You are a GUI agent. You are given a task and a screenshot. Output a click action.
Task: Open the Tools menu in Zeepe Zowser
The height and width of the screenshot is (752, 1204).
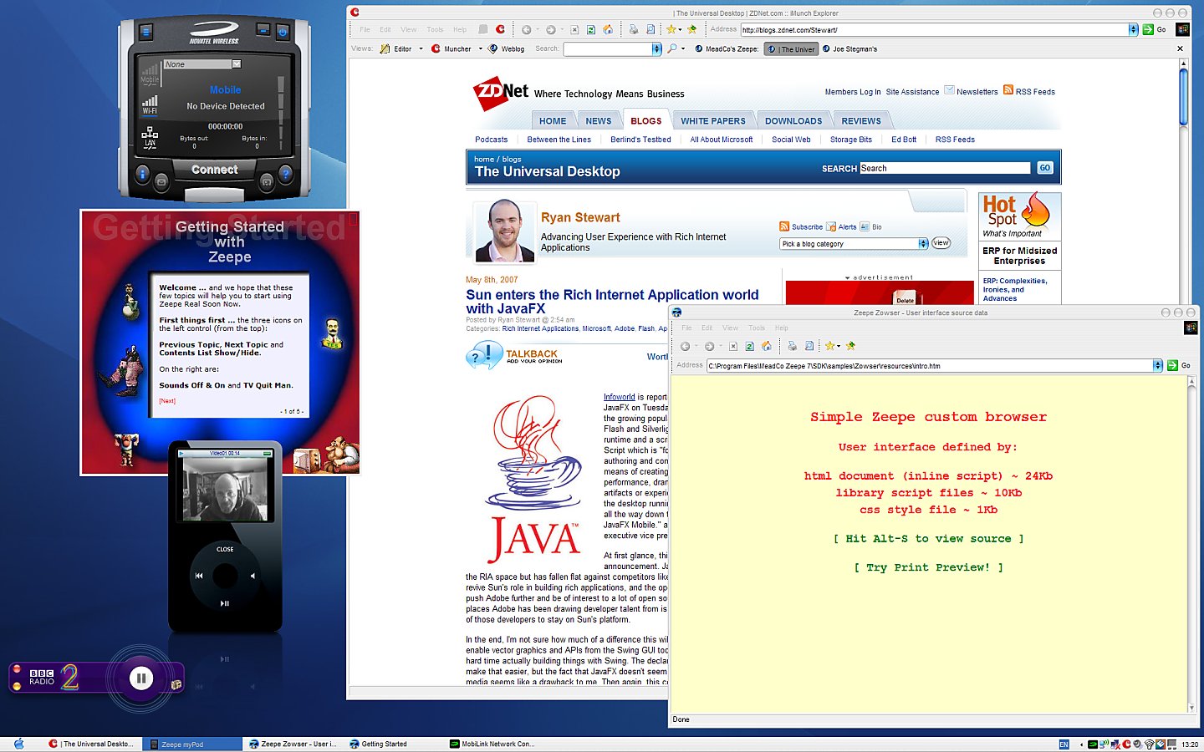757,328
